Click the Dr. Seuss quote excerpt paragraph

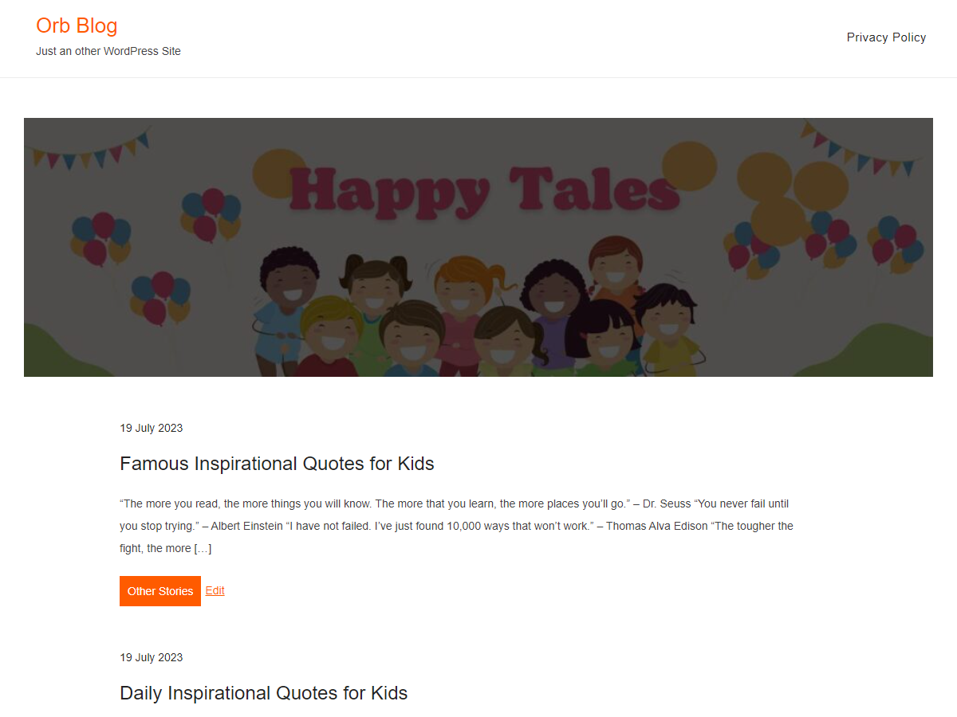456,526
